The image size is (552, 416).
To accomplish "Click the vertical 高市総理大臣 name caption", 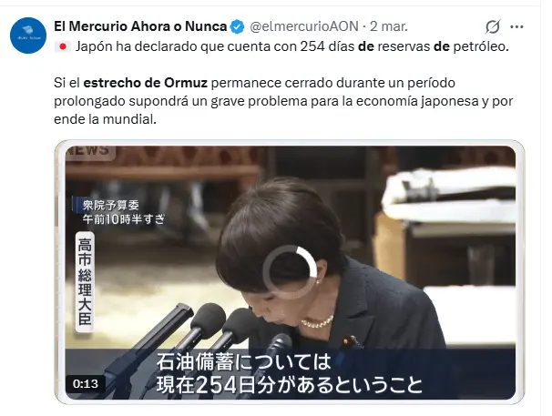I will (85, 282).
